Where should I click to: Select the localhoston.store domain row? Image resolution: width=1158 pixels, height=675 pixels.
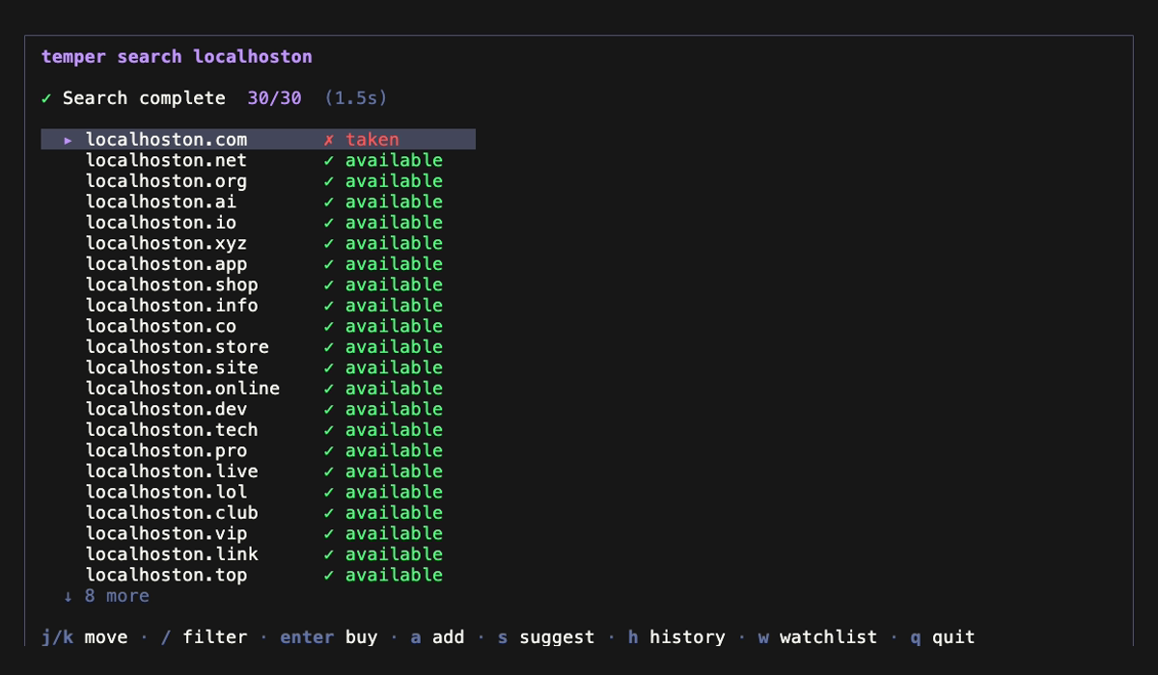click(258, 347)
